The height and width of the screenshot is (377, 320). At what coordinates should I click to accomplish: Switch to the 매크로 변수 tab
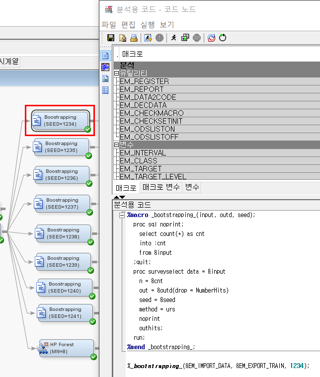tap(160, 187)
